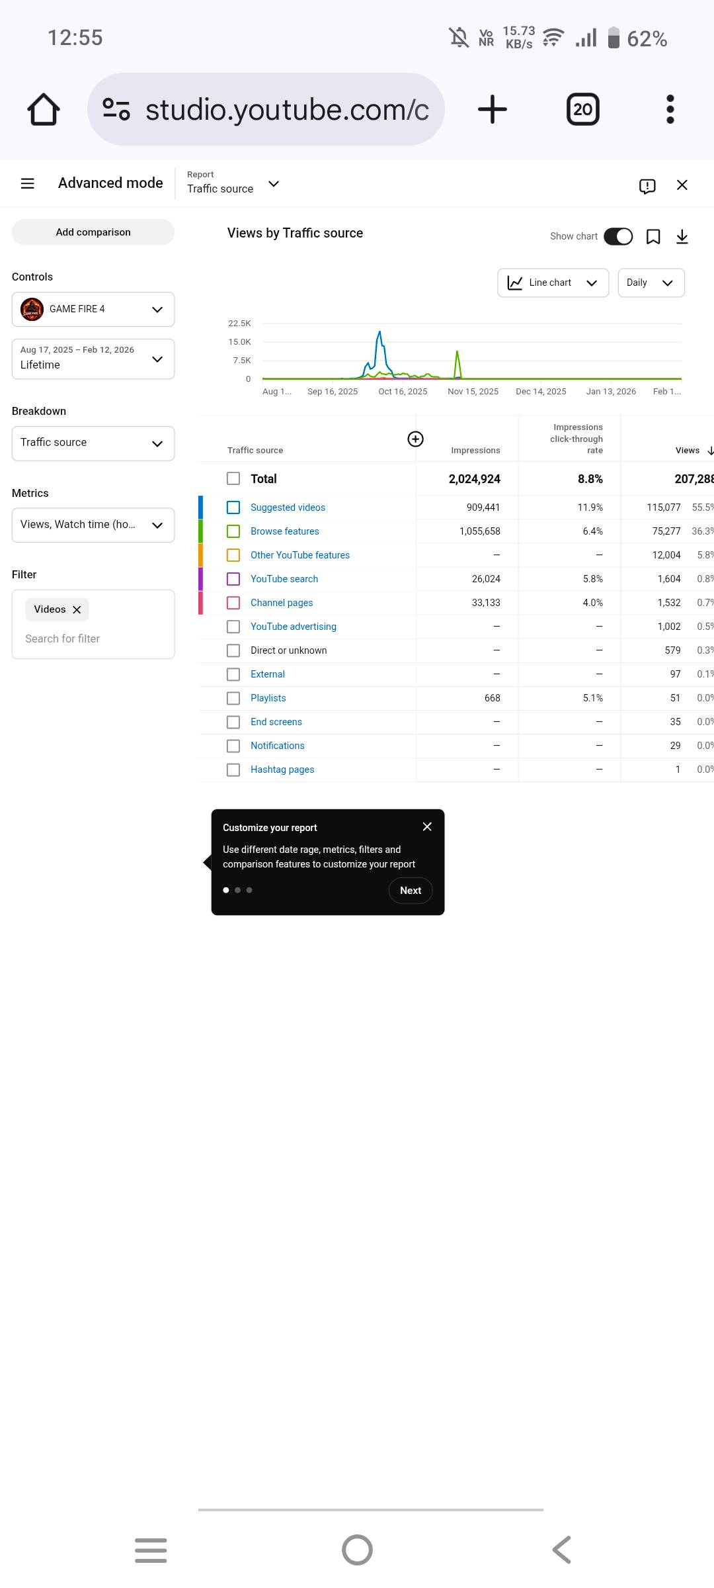Toggle the Other YouTube features checkbox
714x1588 pixels.
[x=233, y=555]
